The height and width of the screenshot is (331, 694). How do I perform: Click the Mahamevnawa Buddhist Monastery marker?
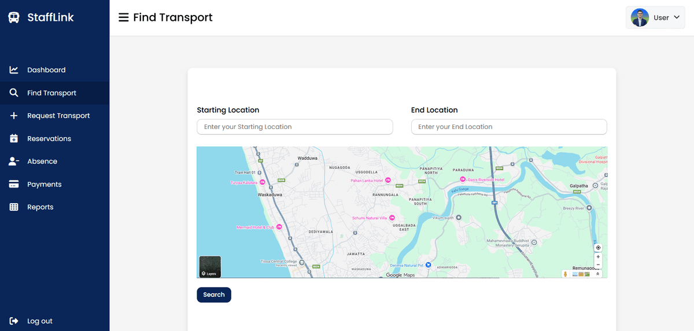point(534,242)
